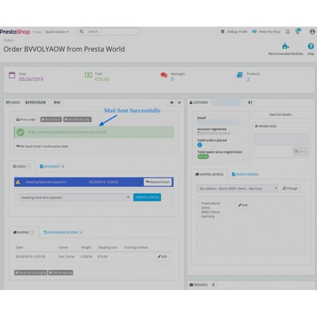Click the customer person icon

191,103
